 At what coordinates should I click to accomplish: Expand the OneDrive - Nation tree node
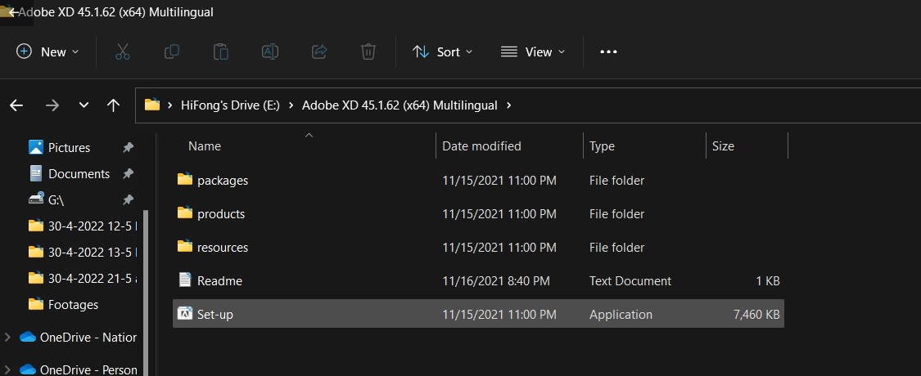click(x=8, y=337)
